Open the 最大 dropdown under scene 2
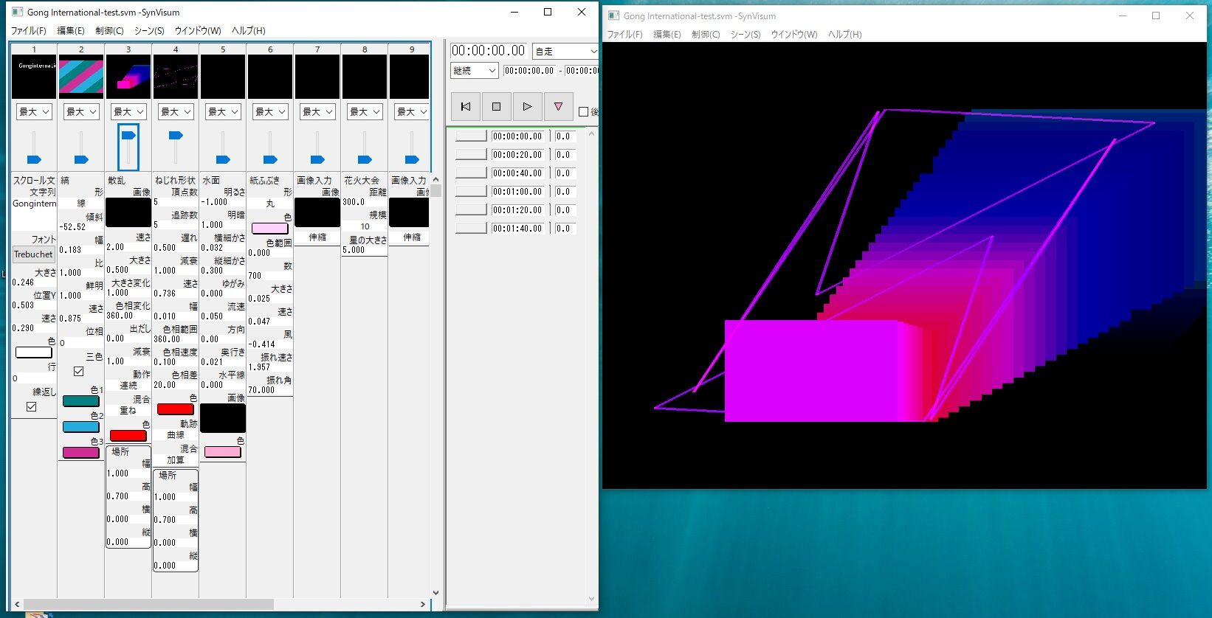 81,111
